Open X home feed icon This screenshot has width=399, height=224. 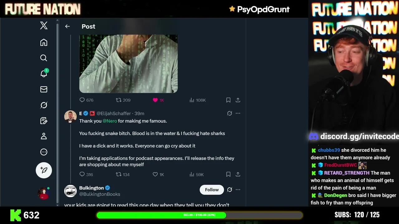click(44, 42)
